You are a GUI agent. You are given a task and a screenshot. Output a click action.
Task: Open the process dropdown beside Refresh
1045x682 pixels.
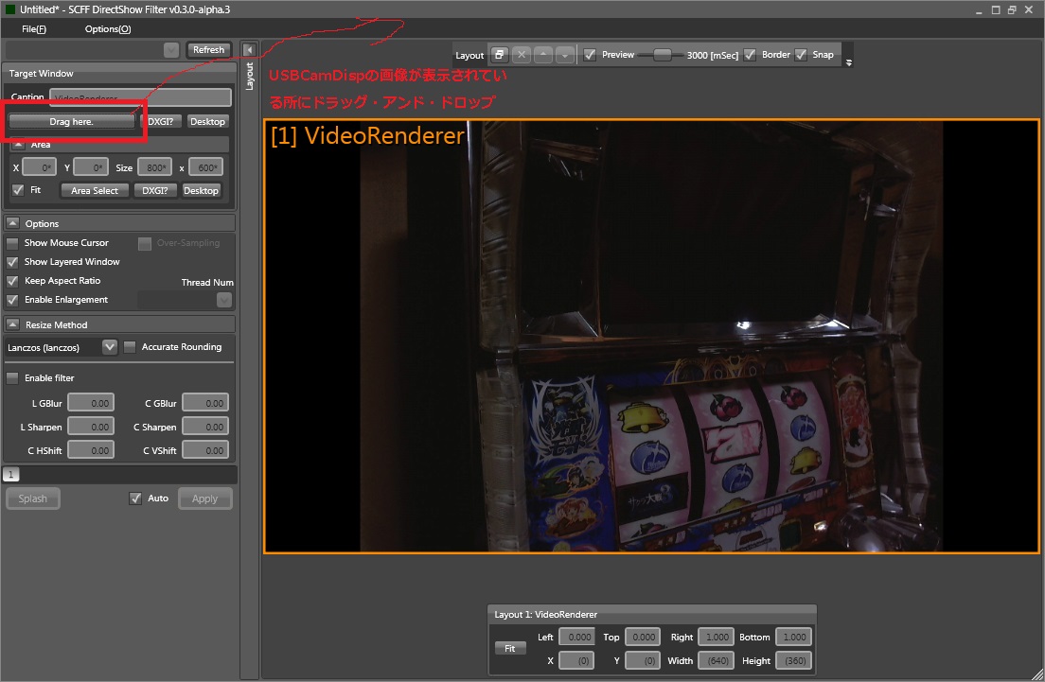171,50
